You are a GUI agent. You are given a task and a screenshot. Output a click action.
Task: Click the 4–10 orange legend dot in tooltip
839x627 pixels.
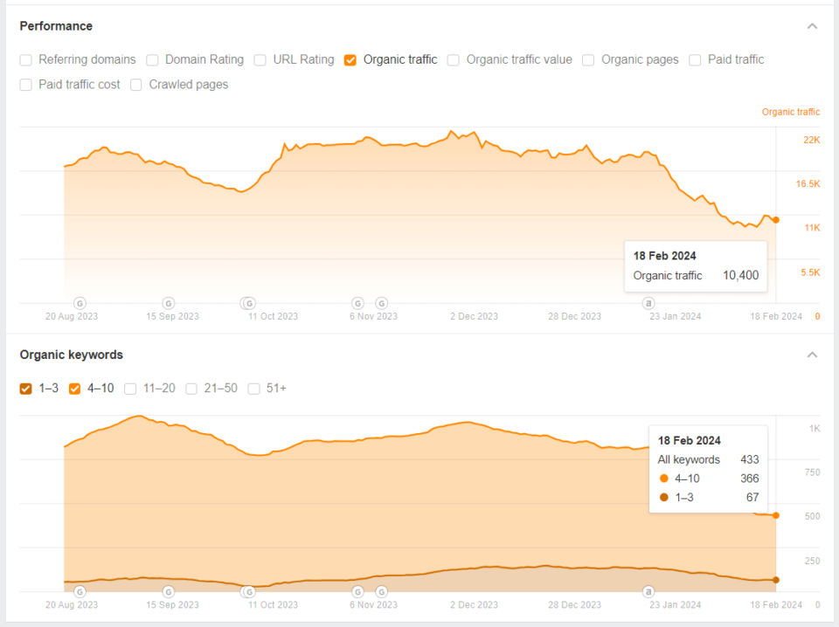664,479
